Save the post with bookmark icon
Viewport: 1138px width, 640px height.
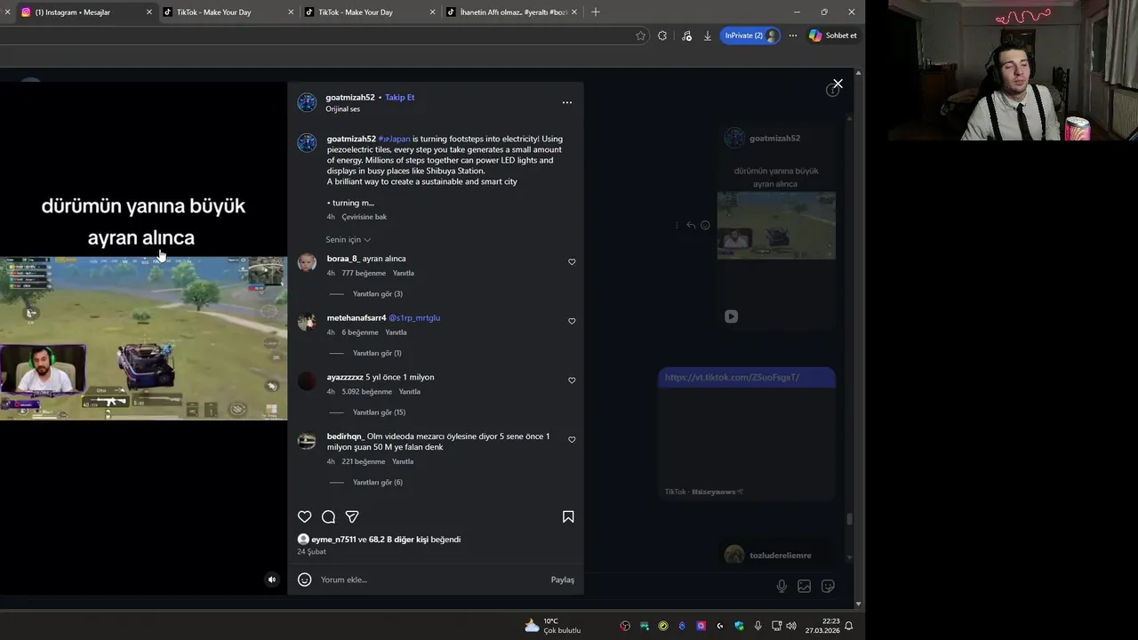coord(568,516)
